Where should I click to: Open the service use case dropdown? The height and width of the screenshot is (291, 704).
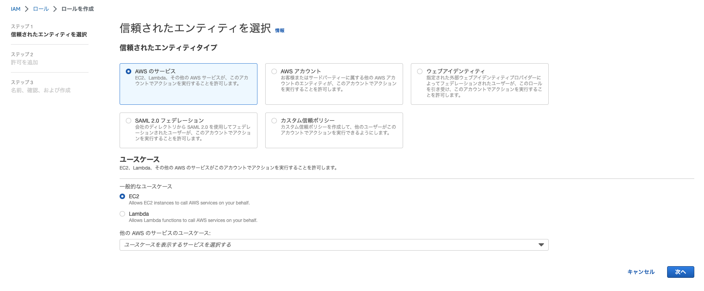pyautogui.click(x=334, y=245)
